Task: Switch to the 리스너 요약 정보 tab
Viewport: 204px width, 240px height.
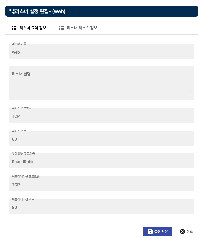Action: pos(33,28)
